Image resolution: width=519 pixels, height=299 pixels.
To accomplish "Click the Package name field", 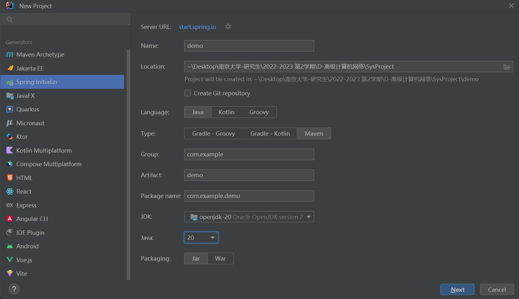I will 249,196.
